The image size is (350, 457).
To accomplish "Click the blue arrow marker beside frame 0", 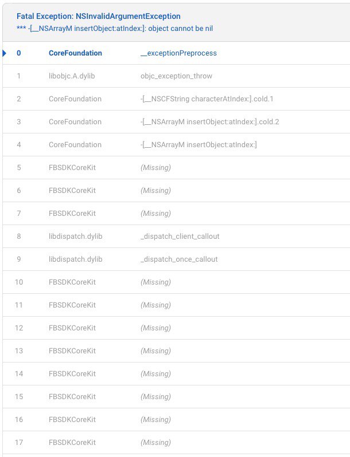I will (5, 53).
